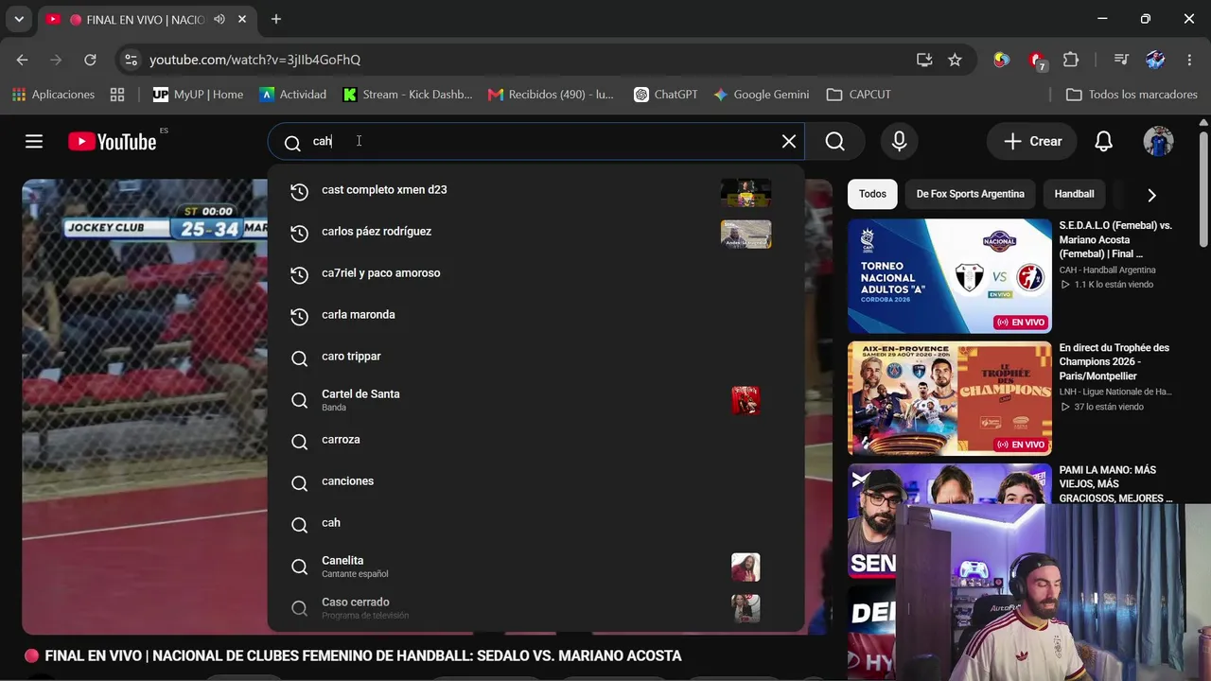1211x681 pixels.
Task: View site information for youtube.com
Action: (x=131, y=60)
